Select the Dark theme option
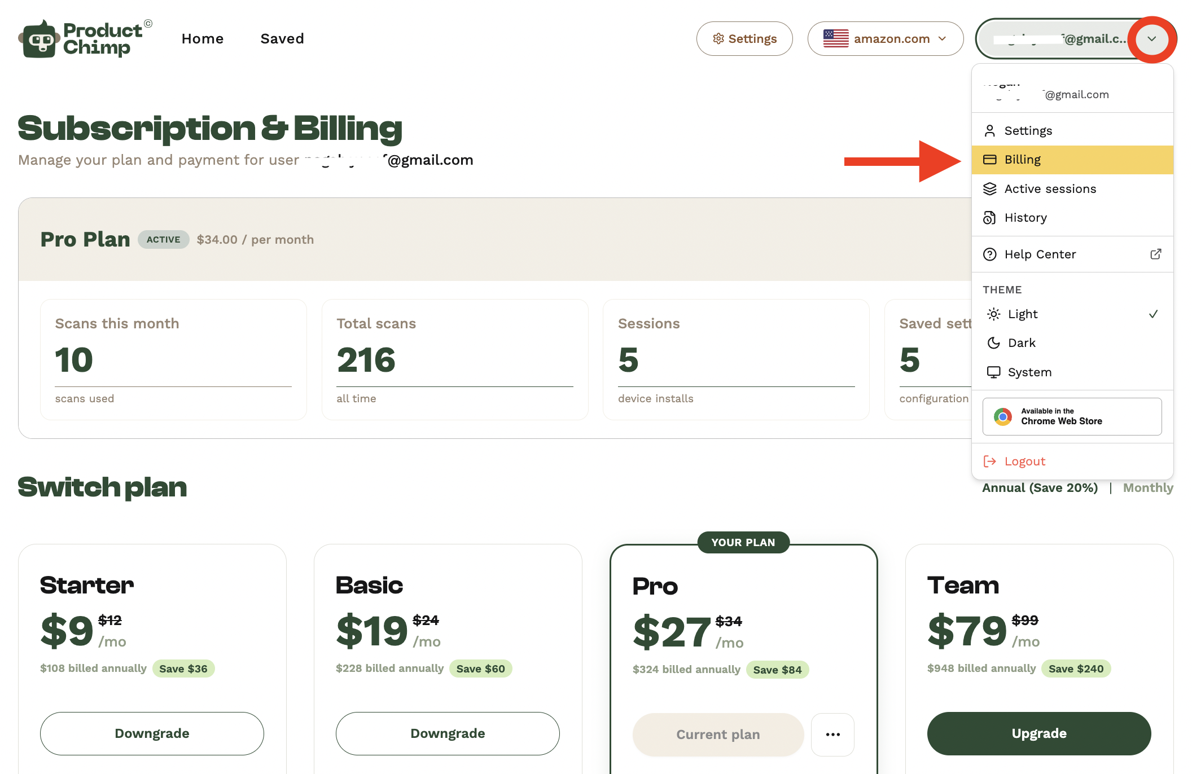 coord(1072,343)
